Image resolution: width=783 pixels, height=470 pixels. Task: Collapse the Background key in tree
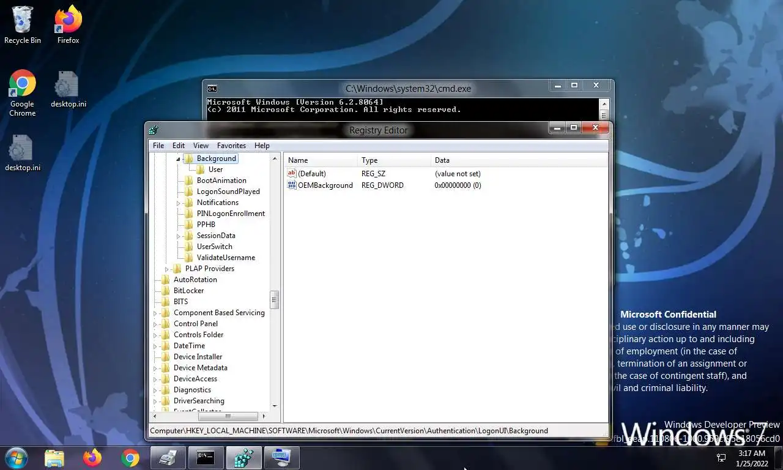(x=179, y=159)
